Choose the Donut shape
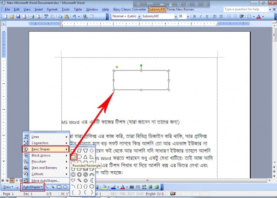This screenshot has width=277, height=198. tap(79, 175)
